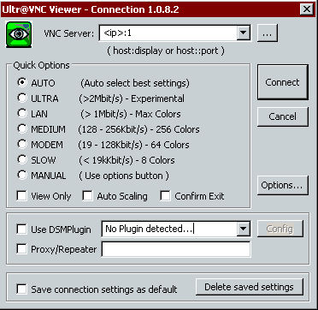Screen dimensions: 318x310
Task: Click the "( host:display or host::port )" hint
Action: coord(166,51)
